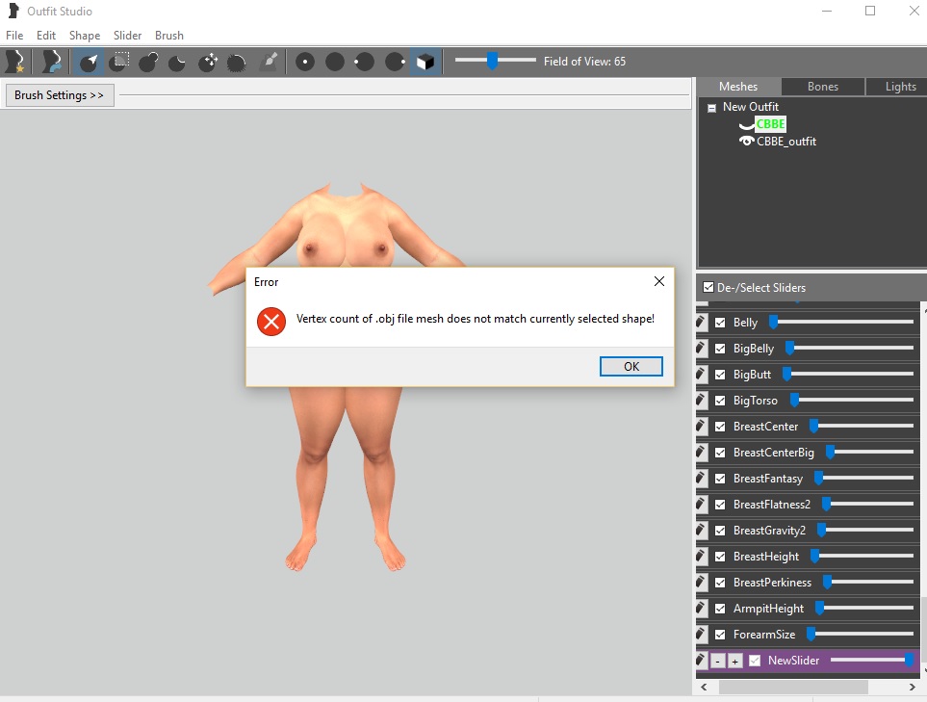Toggle visibility eye of CBBE_outfit mesh
This screenshot has height=702, width=927.
coord(747,141)
